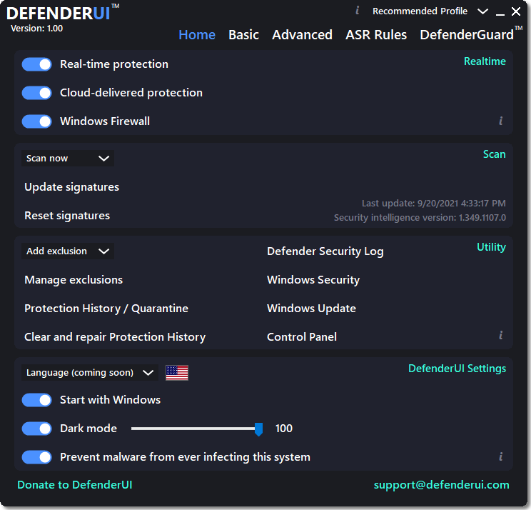The width and height of the screenshot is (531, 510).
Task: Open Protection History / Quarantine
Action: click(x=106, y=309)
